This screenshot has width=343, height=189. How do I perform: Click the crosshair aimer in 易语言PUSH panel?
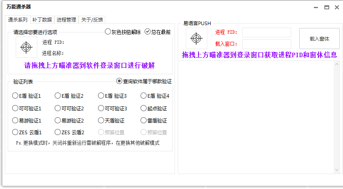(196, 39)
